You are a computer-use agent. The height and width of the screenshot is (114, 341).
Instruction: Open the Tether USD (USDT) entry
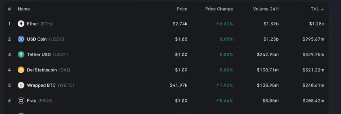pos(167,54)
